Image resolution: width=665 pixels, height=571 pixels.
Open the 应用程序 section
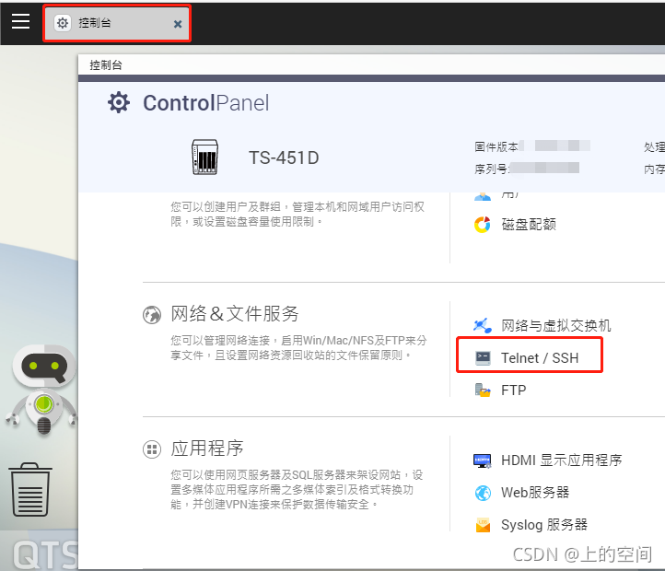pos(207,449)
